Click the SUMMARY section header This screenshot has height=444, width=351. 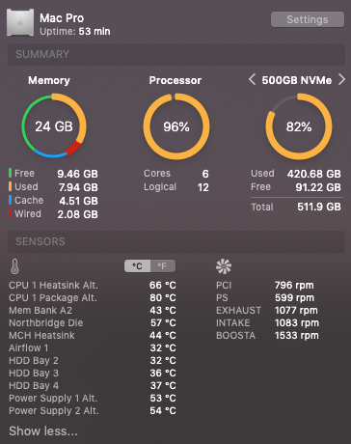(176, 54)
